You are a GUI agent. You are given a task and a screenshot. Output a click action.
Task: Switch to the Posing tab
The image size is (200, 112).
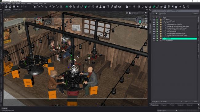click(x=172, y=105)
